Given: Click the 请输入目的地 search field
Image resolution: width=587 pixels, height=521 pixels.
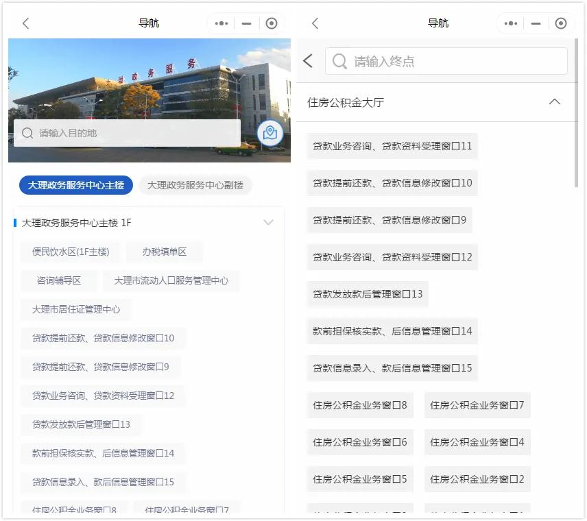Looking at the screenshot, I should click(x=127, y=133).
